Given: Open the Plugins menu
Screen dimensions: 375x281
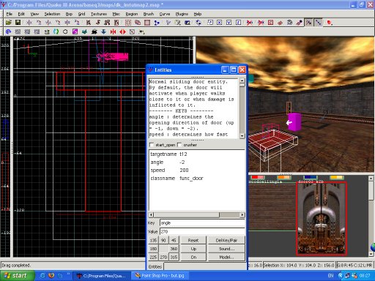Looking at the screenshot, I should tap(182, 14).
